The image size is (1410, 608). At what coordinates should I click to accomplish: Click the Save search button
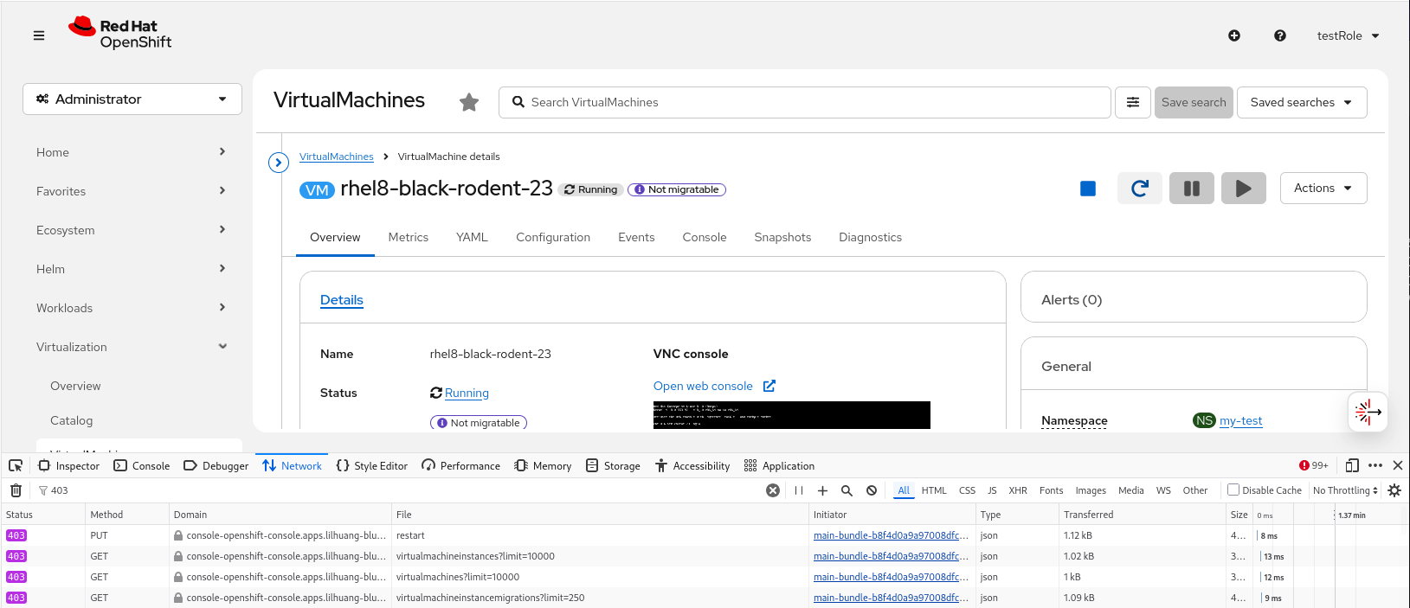click(x=1194, y=102)
